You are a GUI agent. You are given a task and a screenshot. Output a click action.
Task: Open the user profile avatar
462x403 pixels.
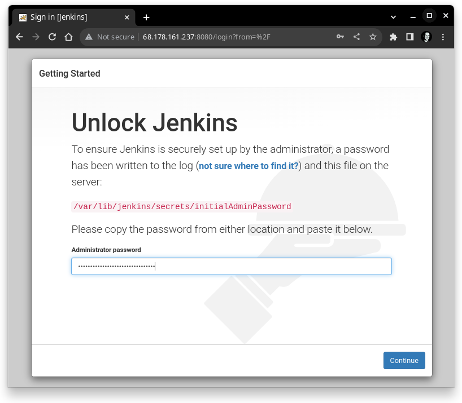point(426,37)
